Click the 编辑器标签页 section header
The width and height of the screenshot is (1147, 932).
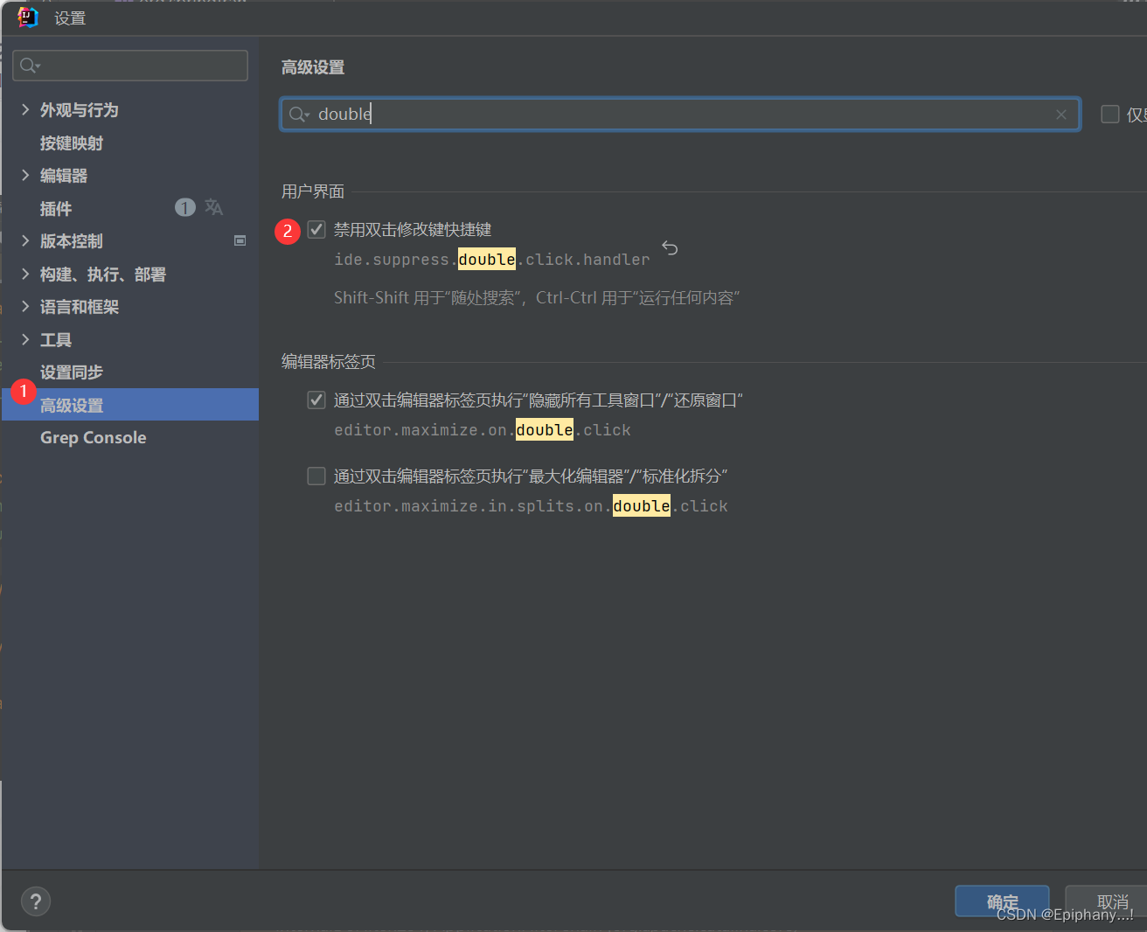pyautogui.click(x=329, y=362)
